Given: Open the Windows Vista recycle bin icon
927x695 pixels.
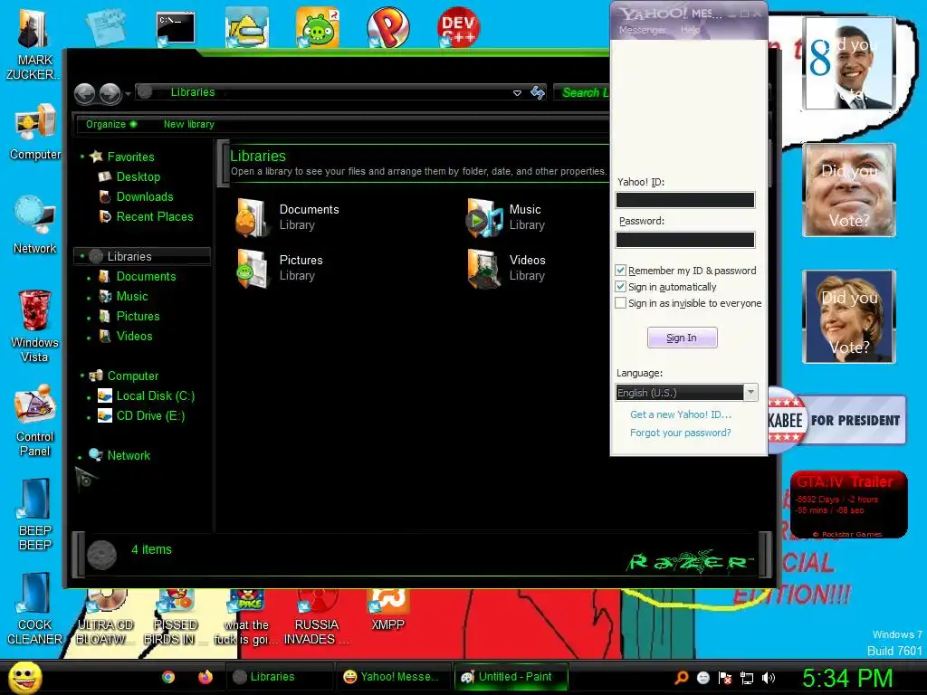Looking at the screenshot, I should click(x=34, y=326).
